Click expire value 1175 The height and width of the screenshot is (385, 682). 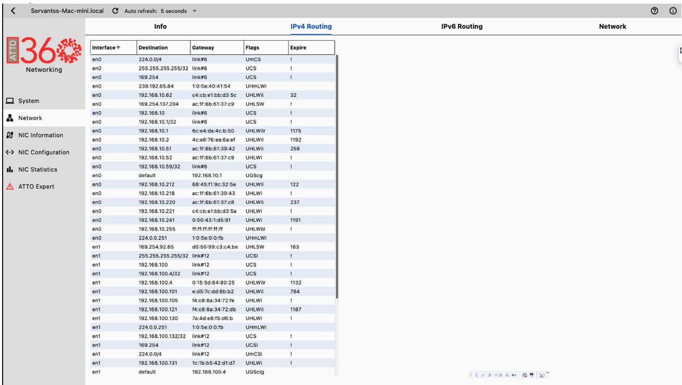(296, 131)
